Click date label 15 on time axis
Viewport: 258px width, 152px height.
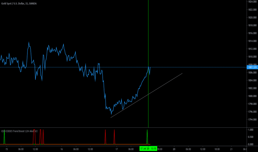pyautogui.click(x=7, y=149)
